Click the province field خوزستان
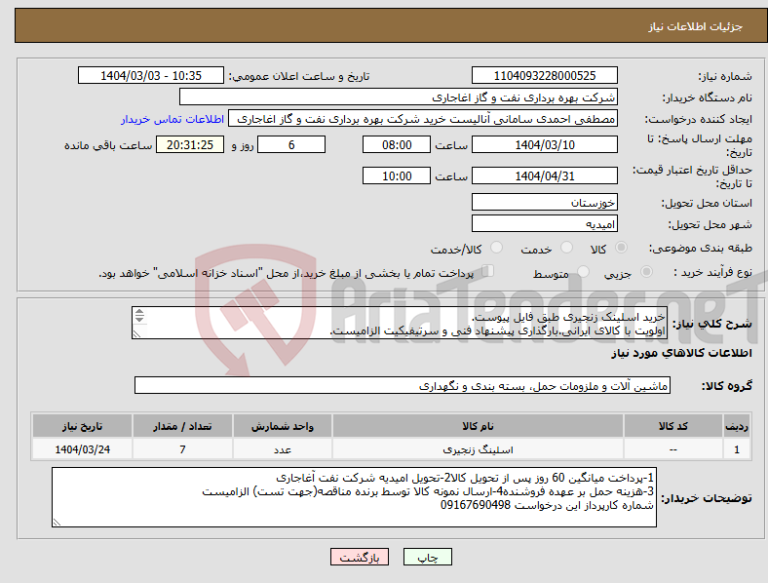The image size is (768, 583). coord(544,202)
